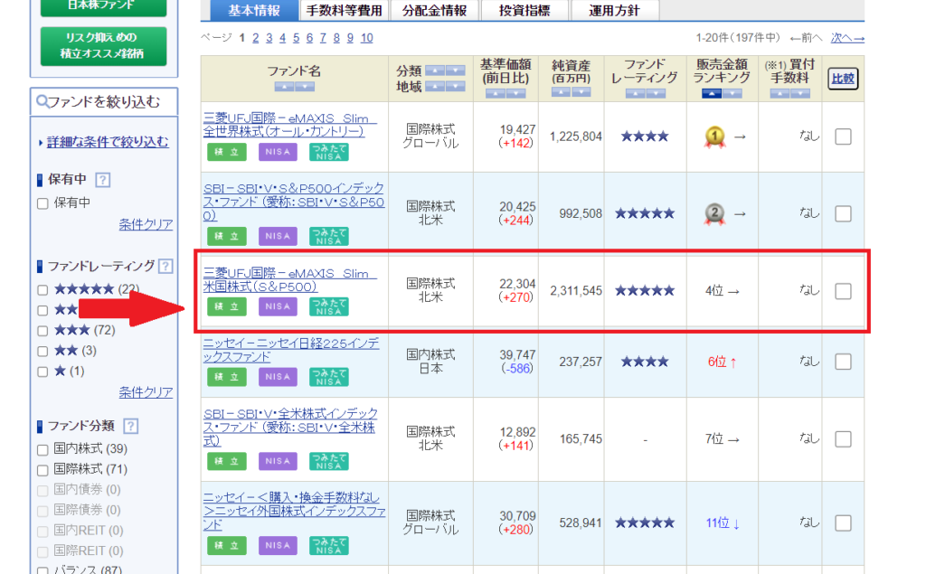The width and height of the screenshot is (926, 574).
Task: Click NISA badge under SBI・V・S&P500 fund
Action: [x=278, y=236]
